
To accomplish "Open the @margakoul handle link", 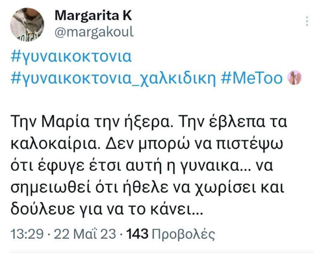I will pyautogui.click(x=94, y=32).
